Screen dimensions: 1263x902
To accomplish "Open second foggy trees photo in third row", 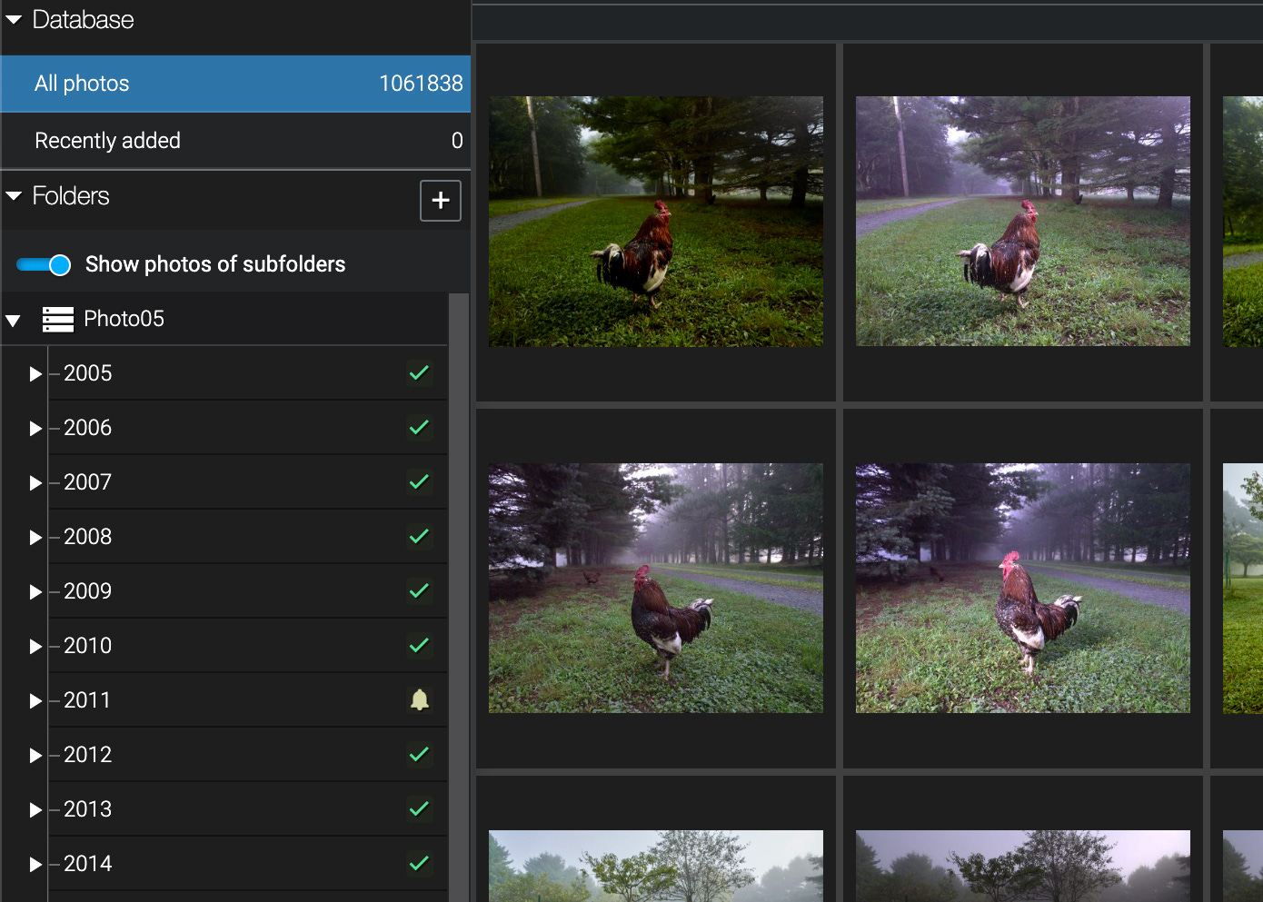I will tap(1023, 866).
